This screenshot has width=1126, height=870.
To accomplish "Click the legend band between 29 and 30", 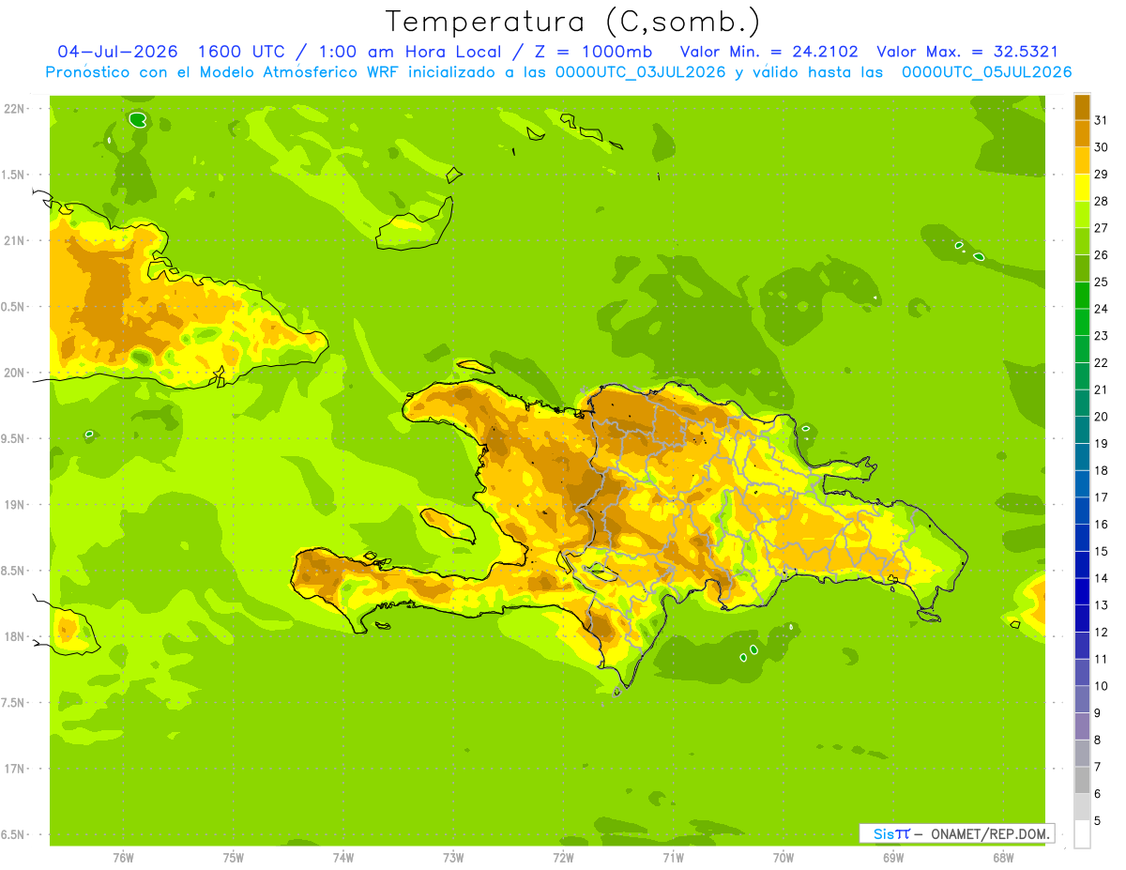I will (1082, 160).
